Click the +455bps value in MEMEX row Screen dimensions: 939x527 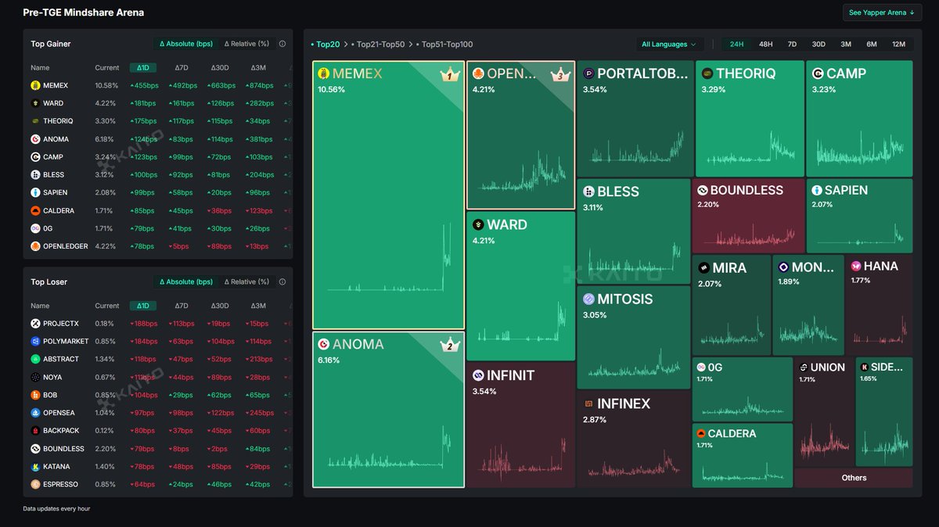tap(143, 85)
